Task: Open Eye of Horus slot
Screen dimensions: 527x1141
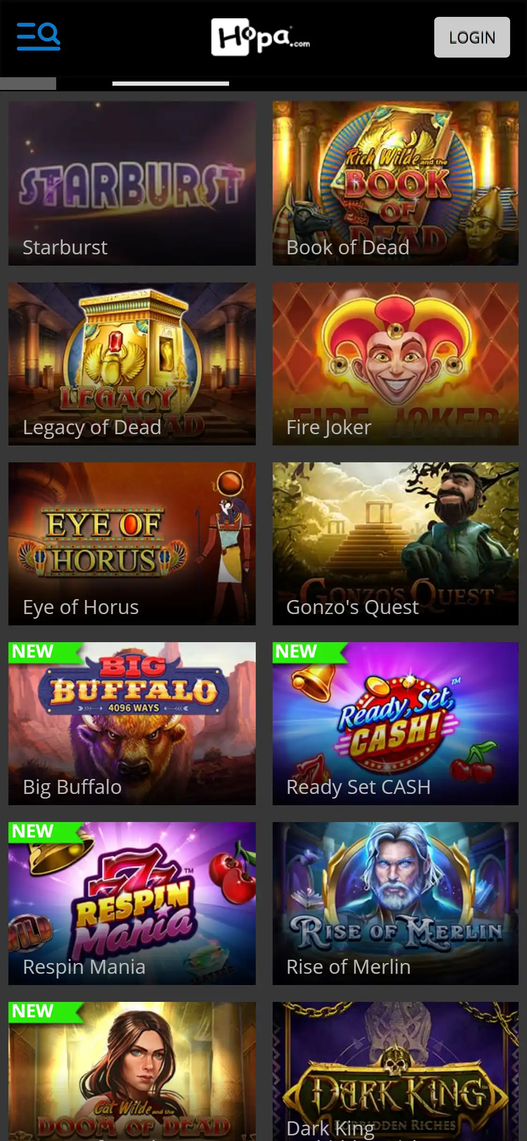Action: (132, 543)
